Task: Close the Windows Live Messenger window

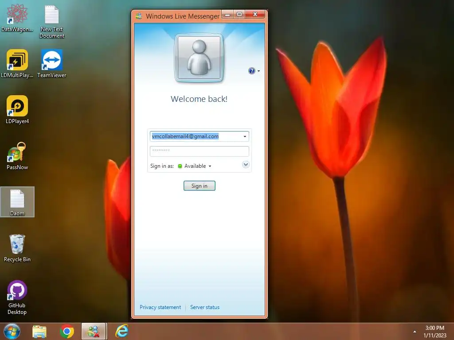Action: [255, 14]
